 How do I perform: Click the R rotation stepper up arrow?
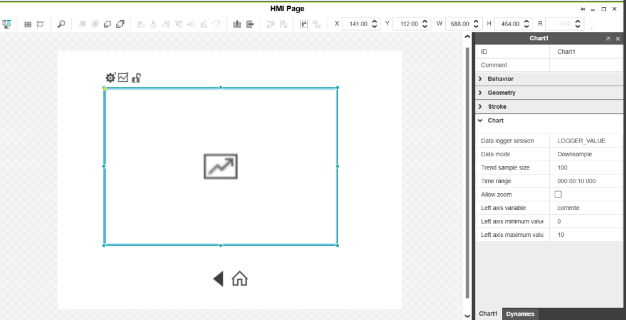pyautogui.click(x=578, y=21)
